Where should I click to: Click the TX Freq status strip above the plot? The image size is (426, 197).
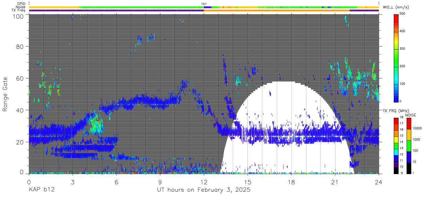click(x=204, y=10)
